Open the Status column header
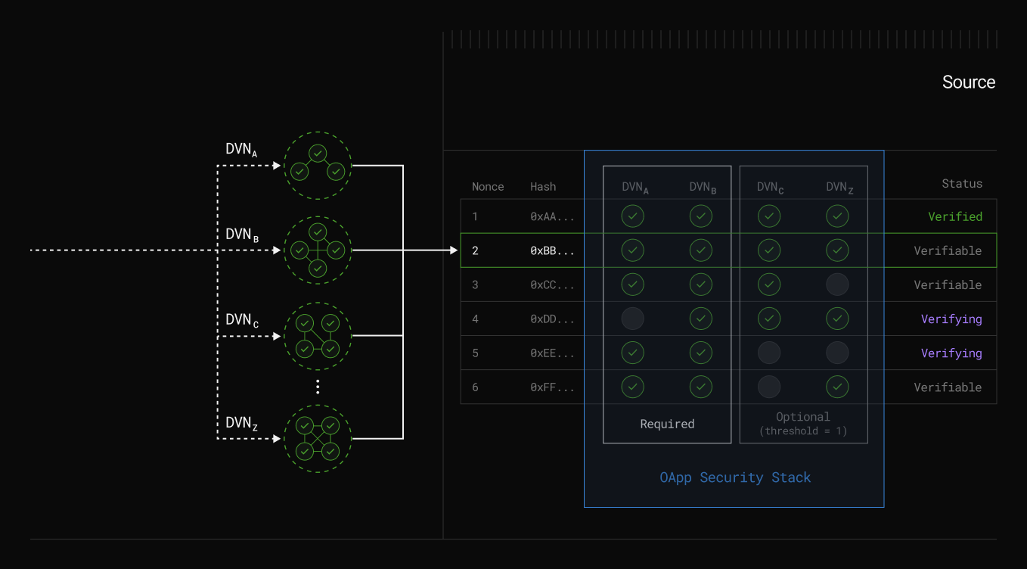Image resolution: width=1027 pixels, height=569 pixels. point(962,183)
